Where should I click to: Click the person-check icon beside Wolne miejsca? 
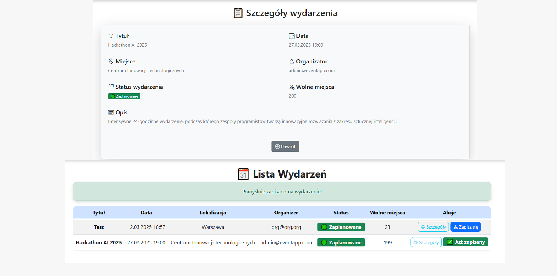tap(292, 87)
